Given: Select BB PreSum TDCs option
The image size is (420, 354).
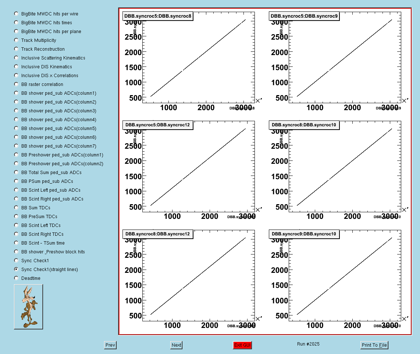Looking at the screenshot, I should coord(16,217).
